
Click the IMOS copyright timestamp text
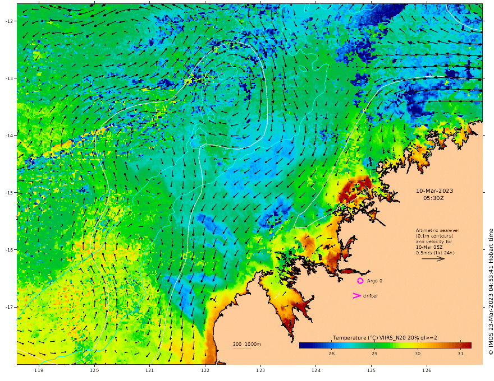(x=491, y=292)
